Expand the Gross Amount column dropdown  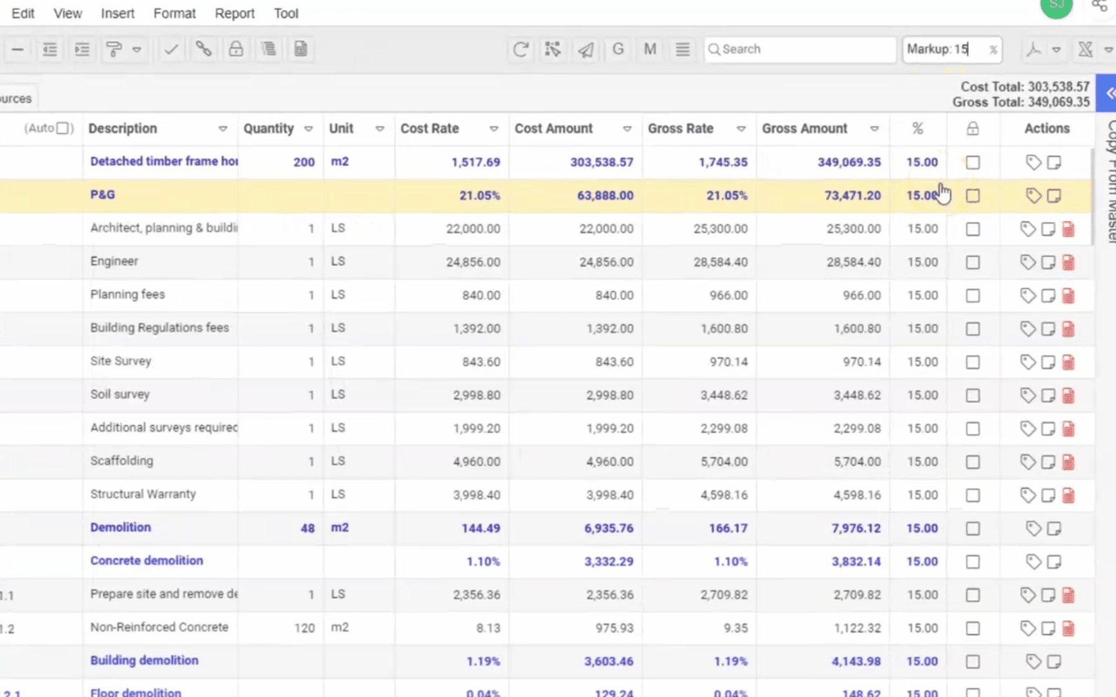click(x=874, y=129)
